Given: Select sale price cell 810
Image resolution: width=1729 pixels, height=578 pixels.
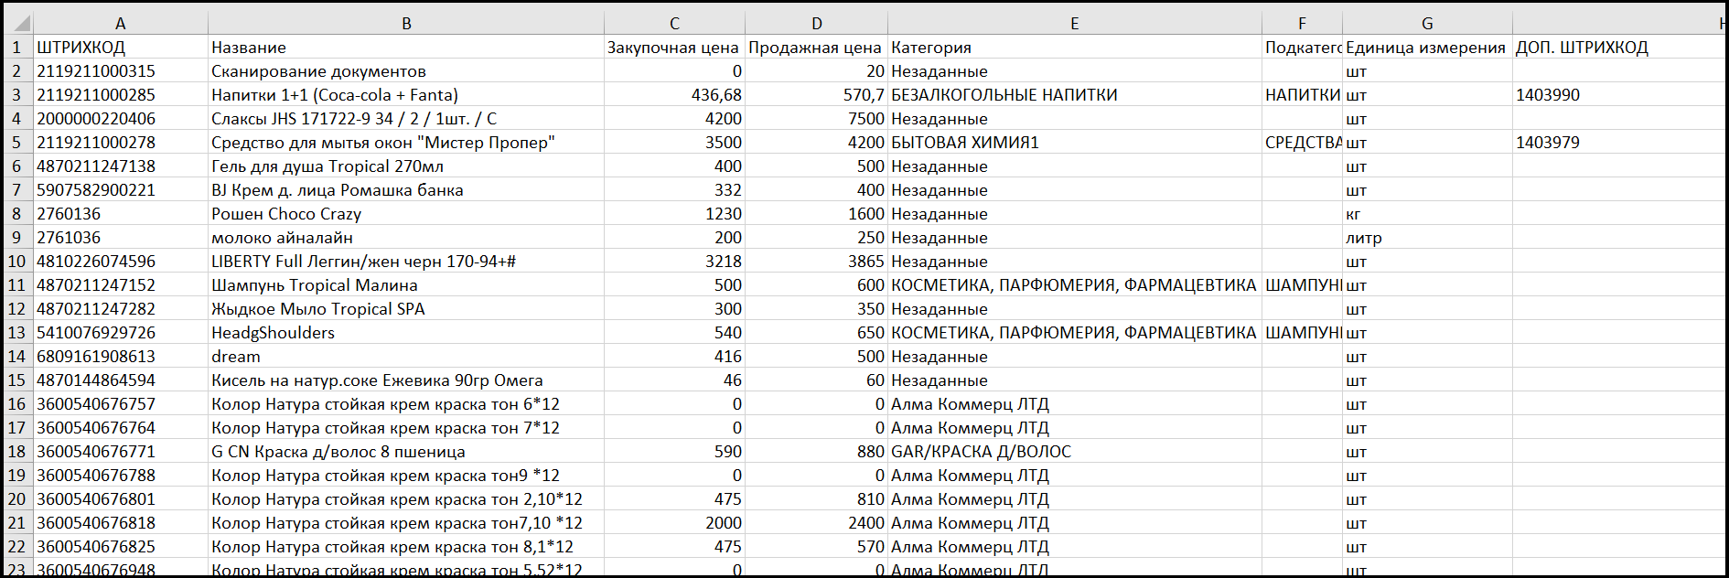Looking at the screenshot, I should (x=816, y=498).
